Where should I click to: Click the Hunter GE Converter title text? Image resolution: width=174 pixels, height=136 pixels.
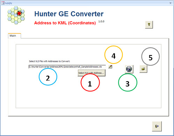pos(69,14)
